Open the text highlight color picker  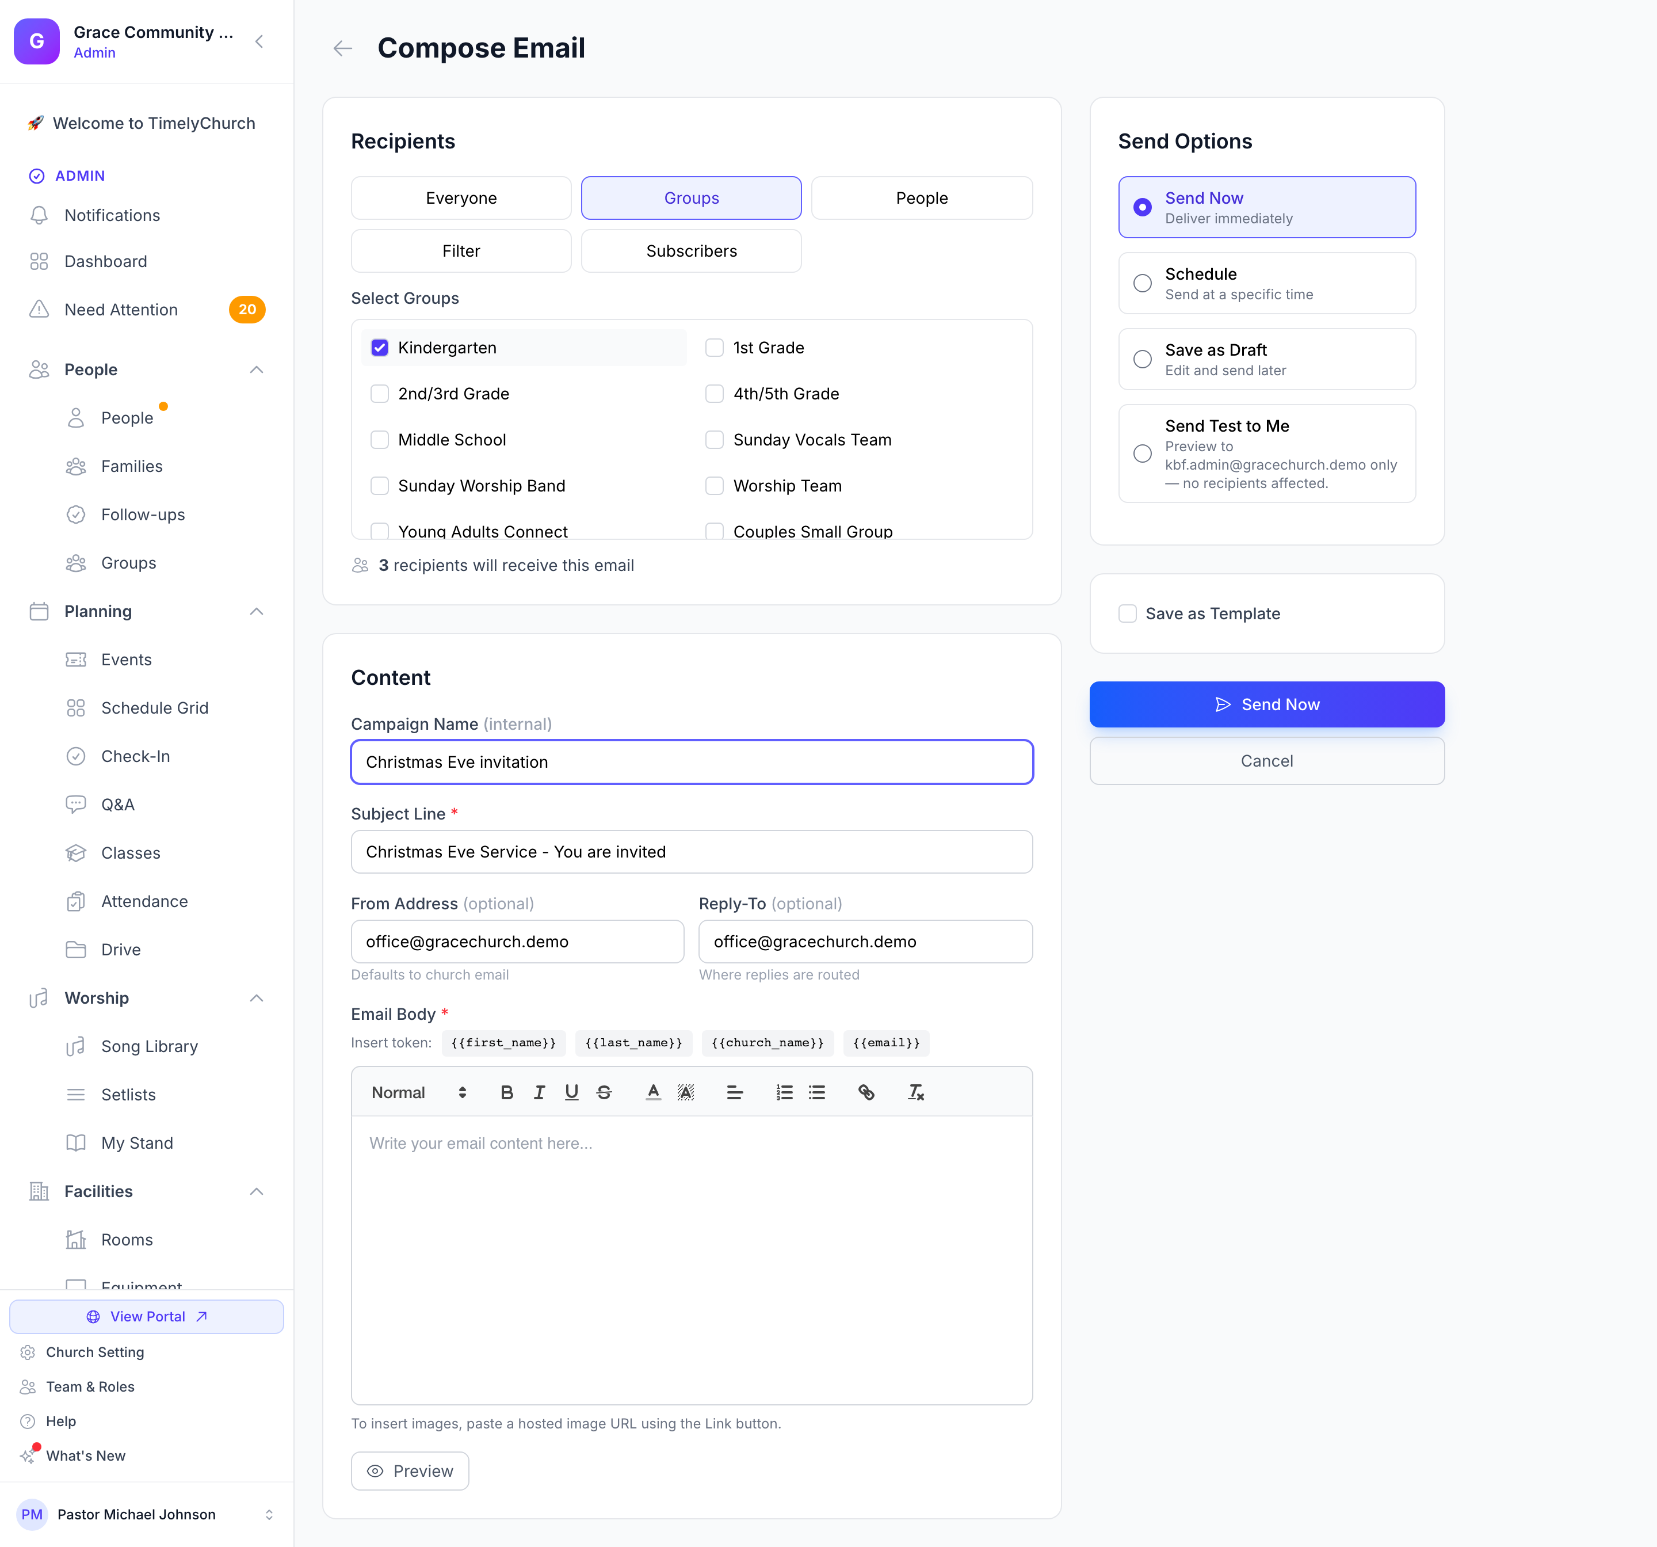pos(686,1092)
